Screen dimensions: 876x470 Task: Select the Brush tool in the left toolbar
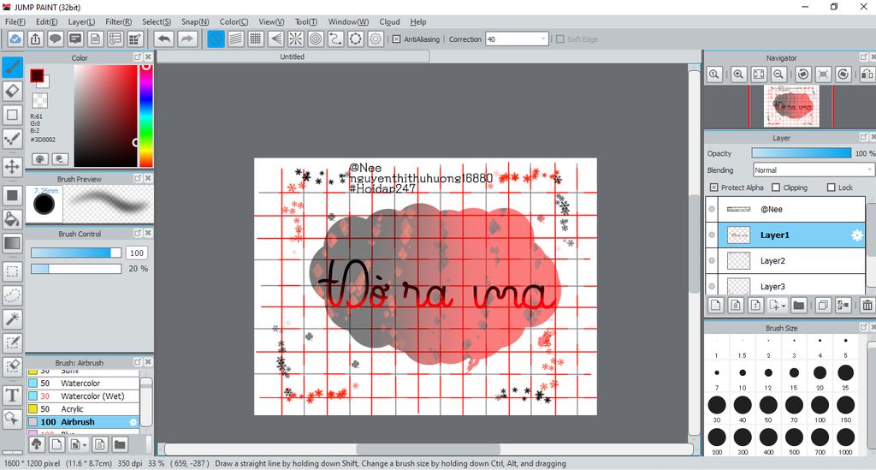point(12,67)
